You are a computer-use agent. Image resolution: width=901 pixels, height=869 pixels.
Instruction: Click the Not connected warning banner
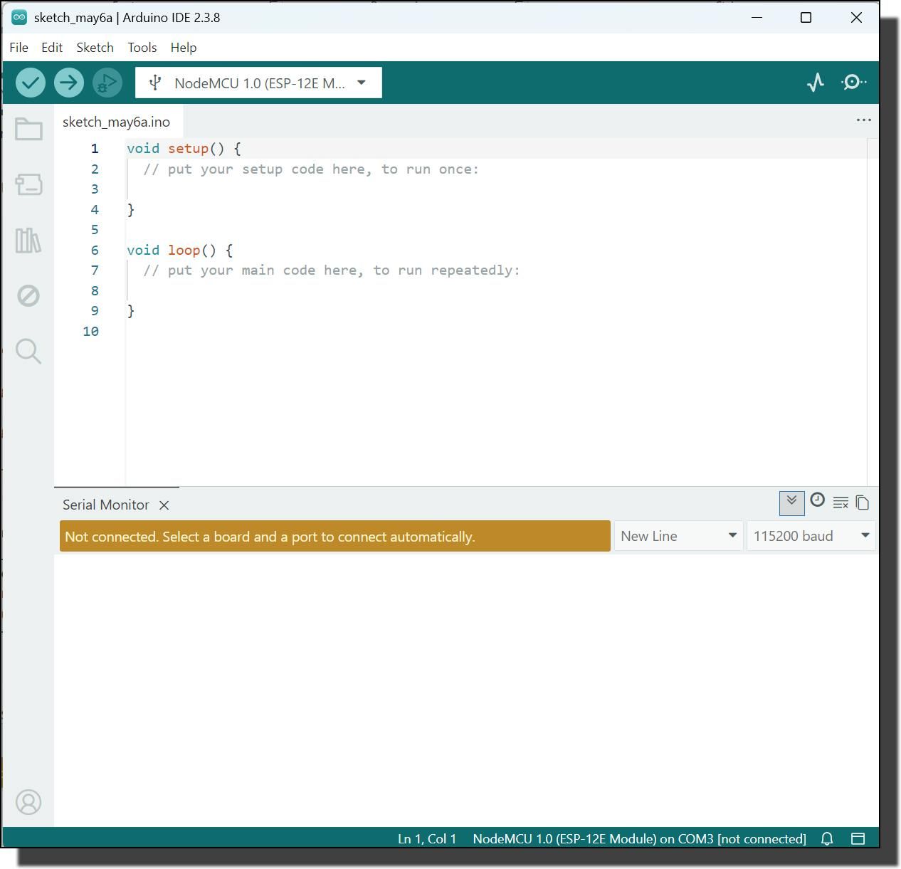335,536
